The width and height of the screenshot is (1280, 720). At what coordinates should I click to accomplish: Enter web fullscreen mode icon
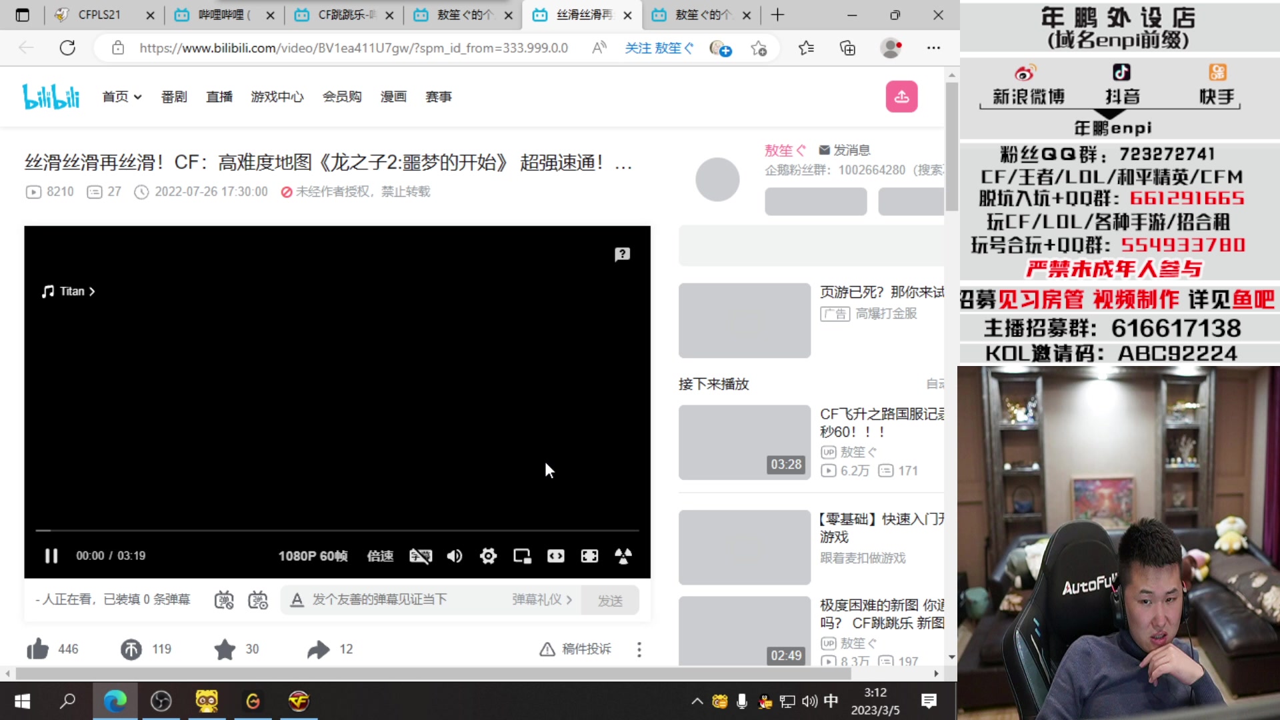[x=589, y=555]
